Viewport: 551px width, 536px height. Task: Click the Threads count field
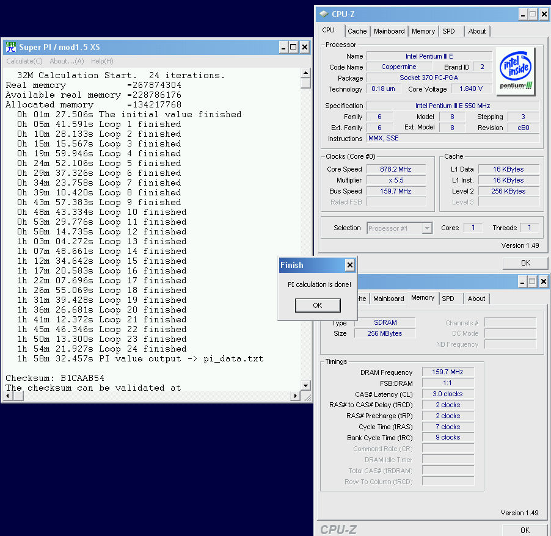[530, 228]
